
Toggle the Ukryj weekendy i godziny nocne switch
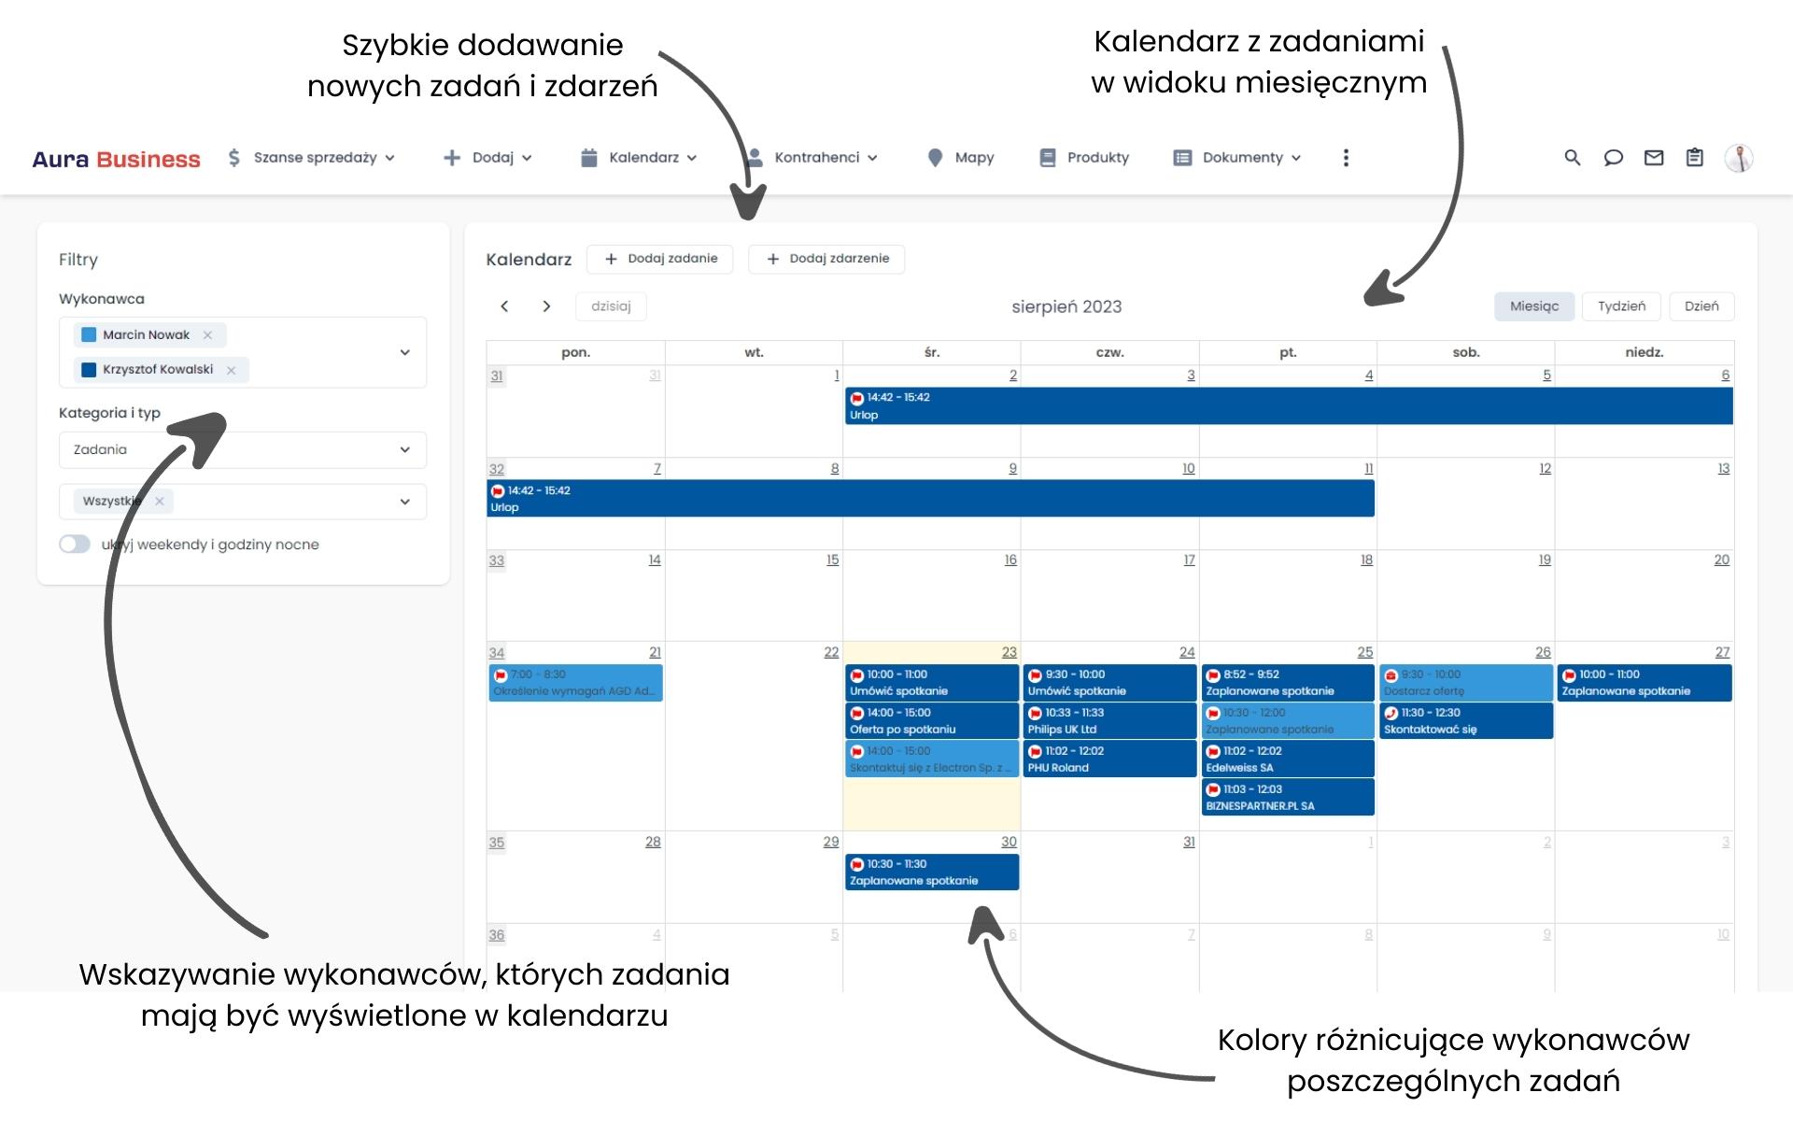click(x=71, y=544)
